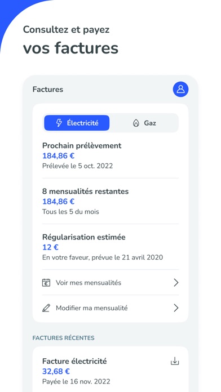221x392 pixels.
Task: Click the pencil edit mensualité icon
Action: tap(46, 308)
